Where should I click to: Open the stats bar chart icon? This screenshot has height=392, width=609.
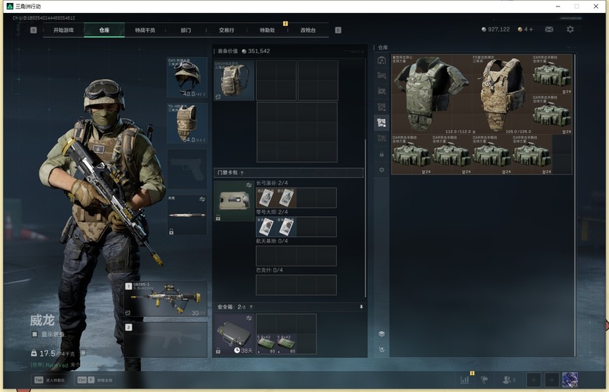click(465, 380)
